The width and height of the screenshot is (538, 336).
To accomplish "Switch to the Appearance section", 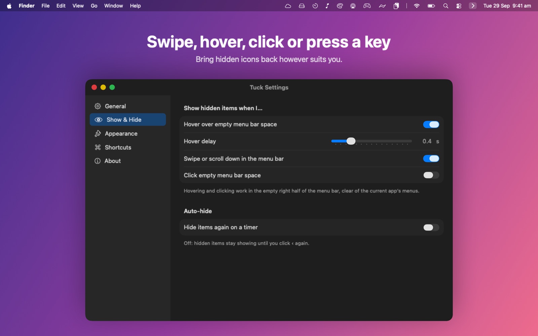I will 128,133.
